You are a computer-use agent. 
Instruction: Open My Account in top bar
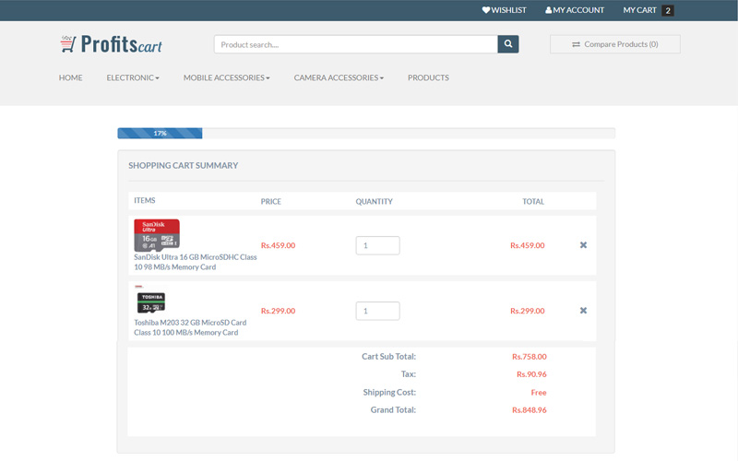coord(575,10)
